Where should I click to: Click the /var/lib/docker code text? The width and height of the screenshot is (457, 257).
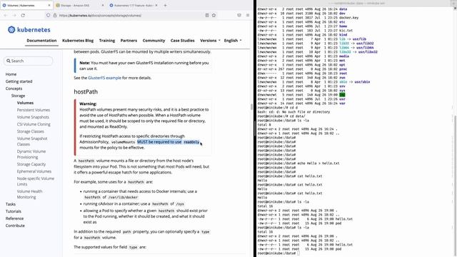[123, 197]
